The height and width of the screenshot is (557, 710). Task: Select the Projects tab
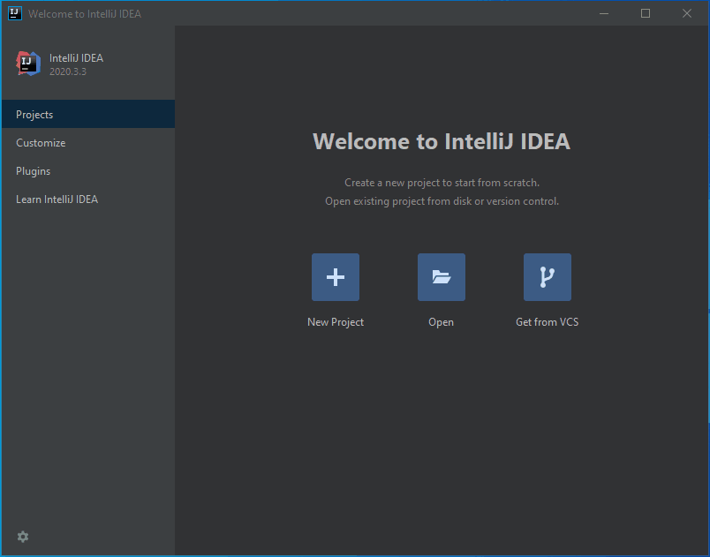[x=88, y=114]
